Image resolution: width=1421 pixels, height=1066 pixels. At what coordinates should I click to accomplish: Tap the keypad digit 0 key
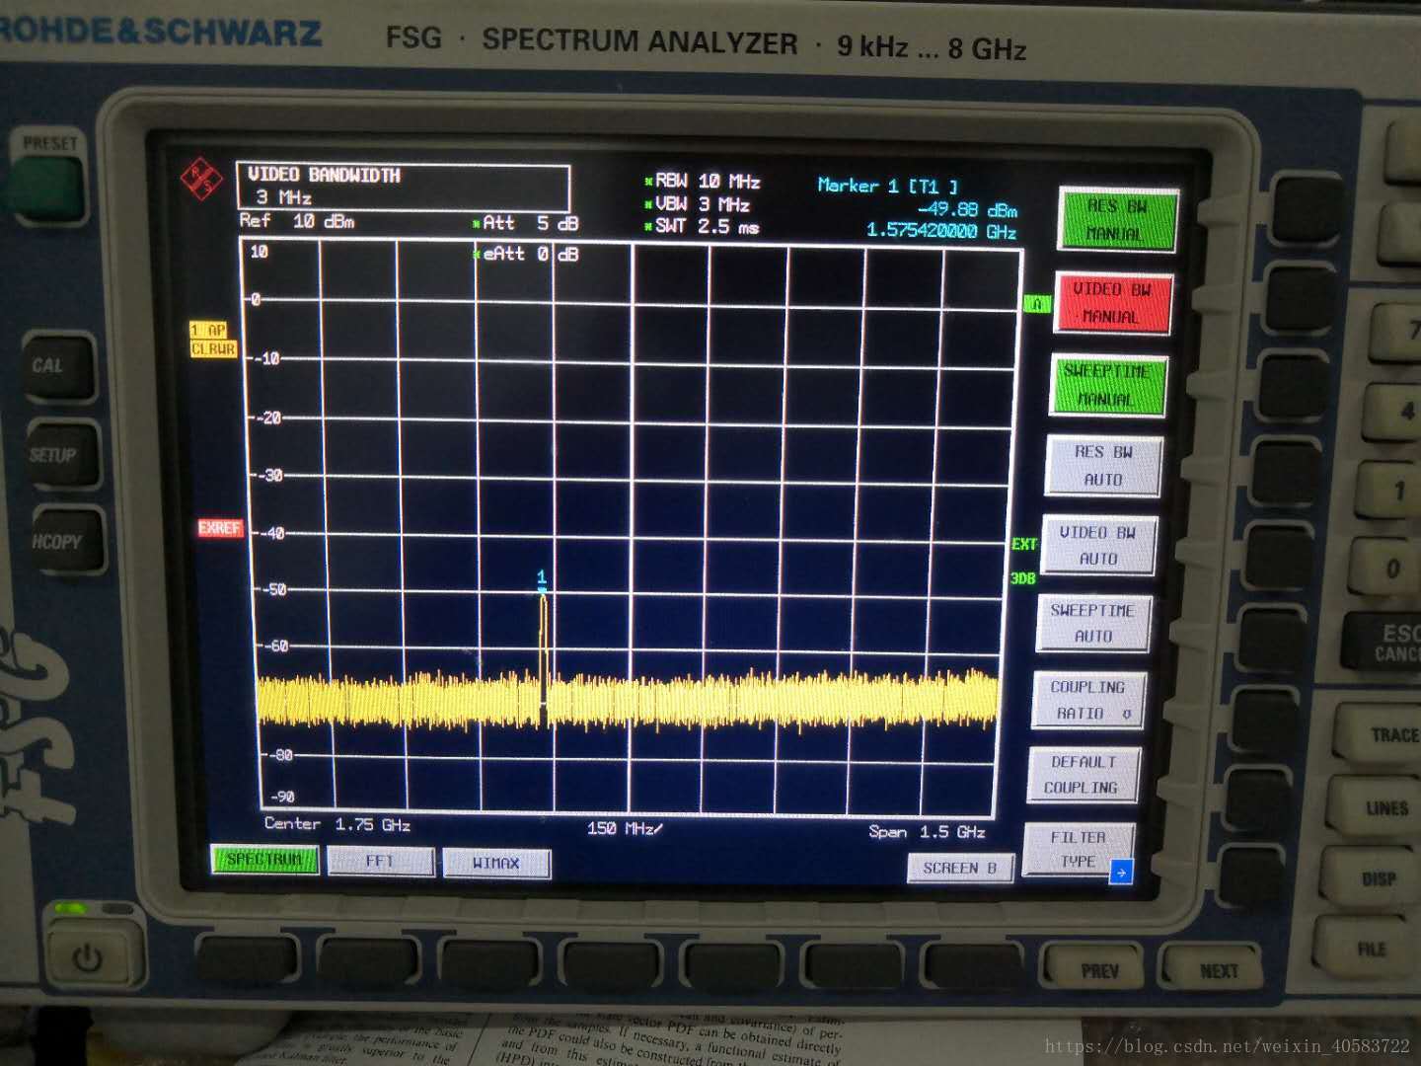tap(1384, 569)
